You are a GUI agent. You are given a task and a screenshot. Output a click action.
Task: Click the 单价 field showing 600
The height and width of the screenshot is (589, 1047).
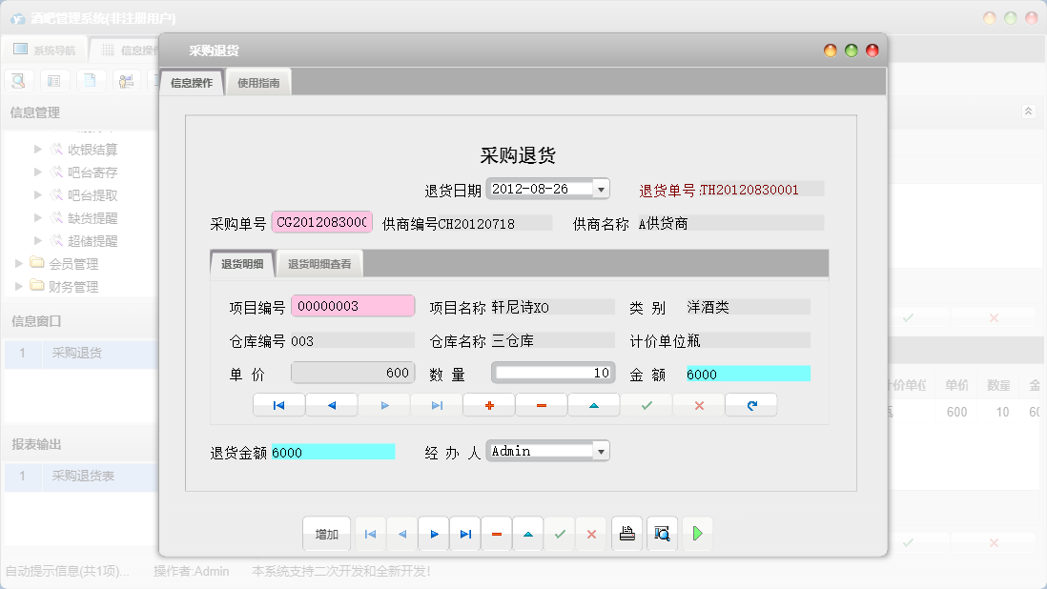click(353, 373)
